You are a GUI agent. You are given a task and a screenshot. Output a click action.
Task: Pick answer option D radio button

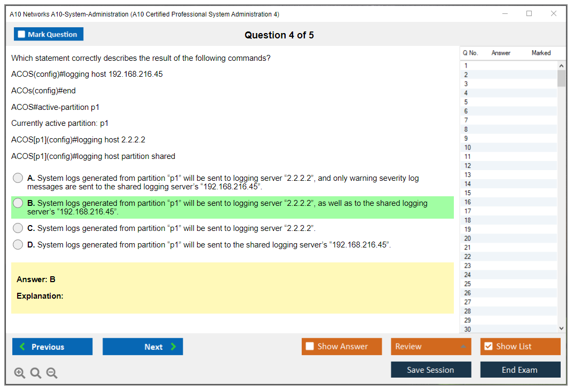(x=18, y=245)
